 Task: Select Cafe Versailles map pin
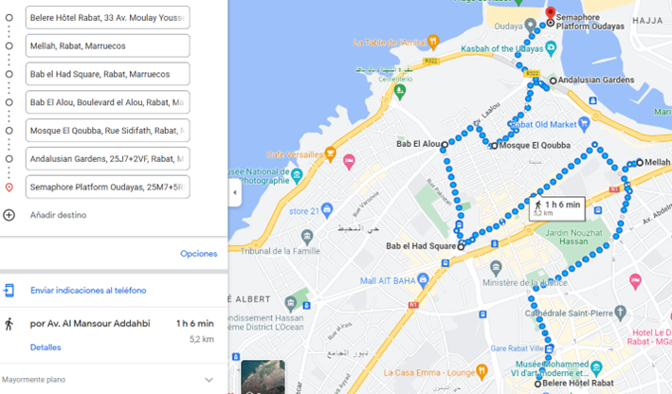pyautogui.click(x=330, y=152)
